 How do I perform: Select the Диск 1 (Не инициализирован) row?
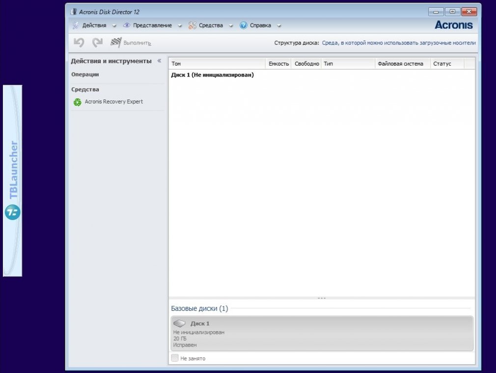[322, 75]
